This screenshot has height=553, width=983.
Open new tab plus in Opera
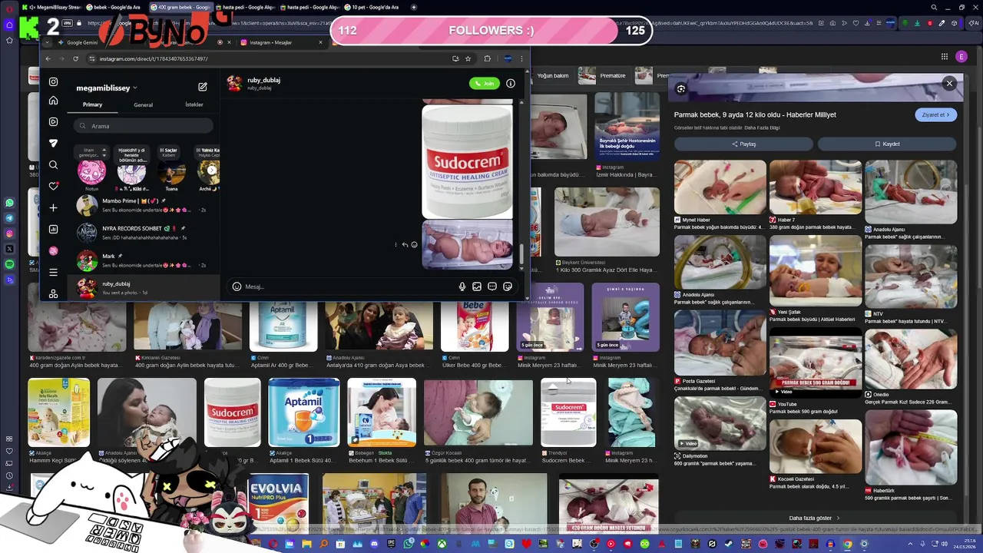click(414, 7)
